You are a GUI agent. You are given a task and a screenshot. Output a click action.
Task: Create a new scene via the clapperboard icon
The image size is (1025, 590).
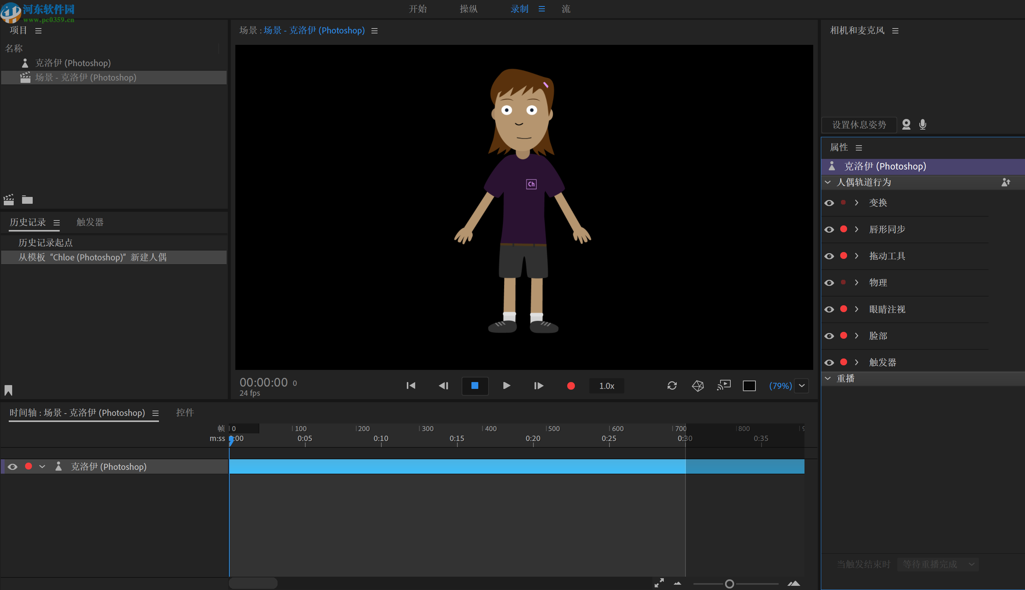8,199
